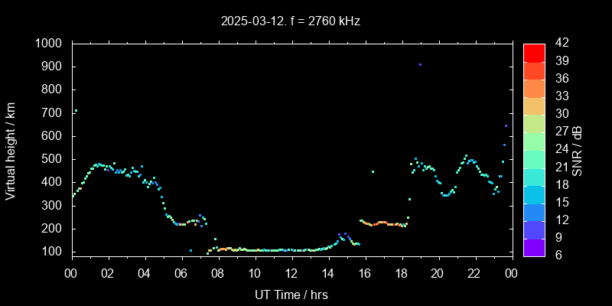Screen dimensions: 612x306
Task: Click the violet 6–9 dB colorbar segment
Action: tap(534, 247)
